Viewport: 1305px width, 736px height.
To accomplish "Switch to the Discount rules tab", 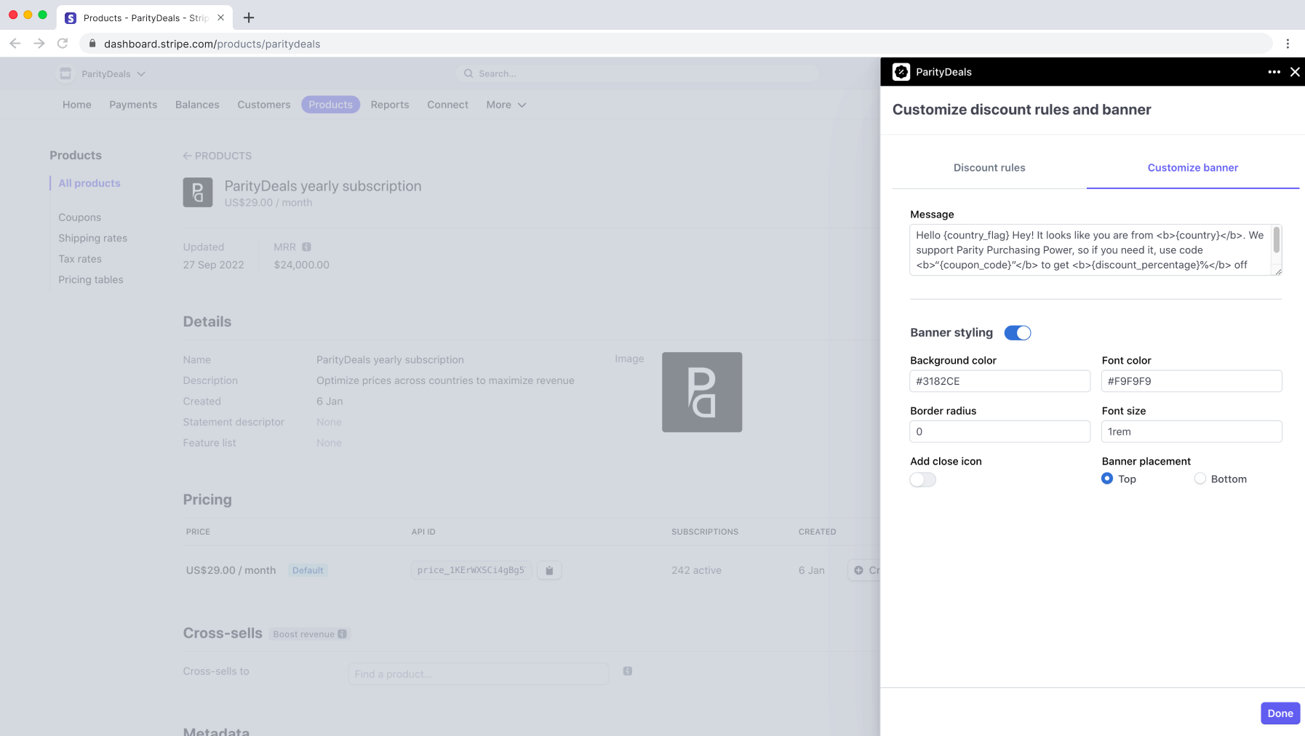I will 989,167.
